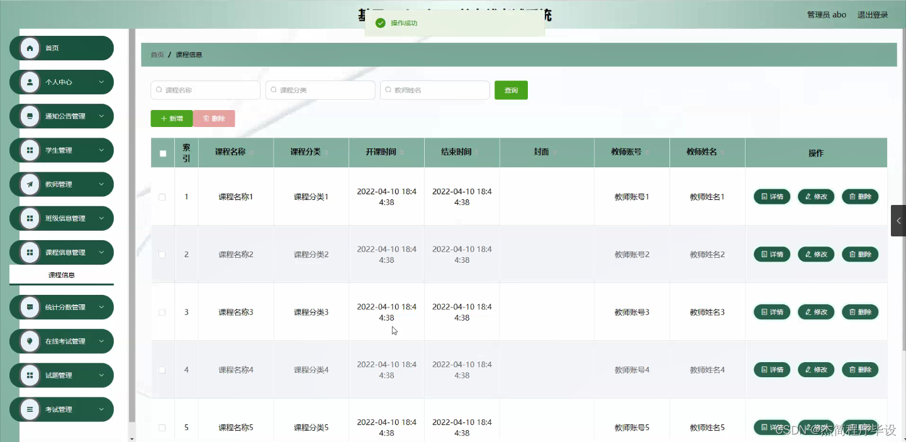
Task: Click the trash icon on 课程名称1's 删除 button
Action: pyautogui.click(x=852, y=196)
